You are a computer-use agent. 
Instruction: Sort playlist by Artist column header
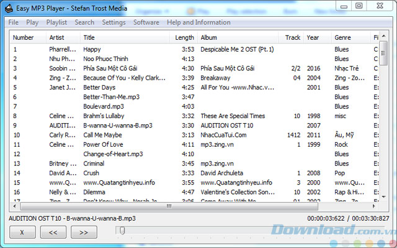(63, 37)
